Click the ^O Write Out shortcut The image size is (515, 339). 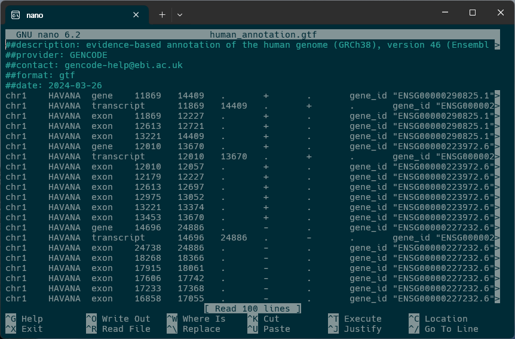[x=118, y=319]
